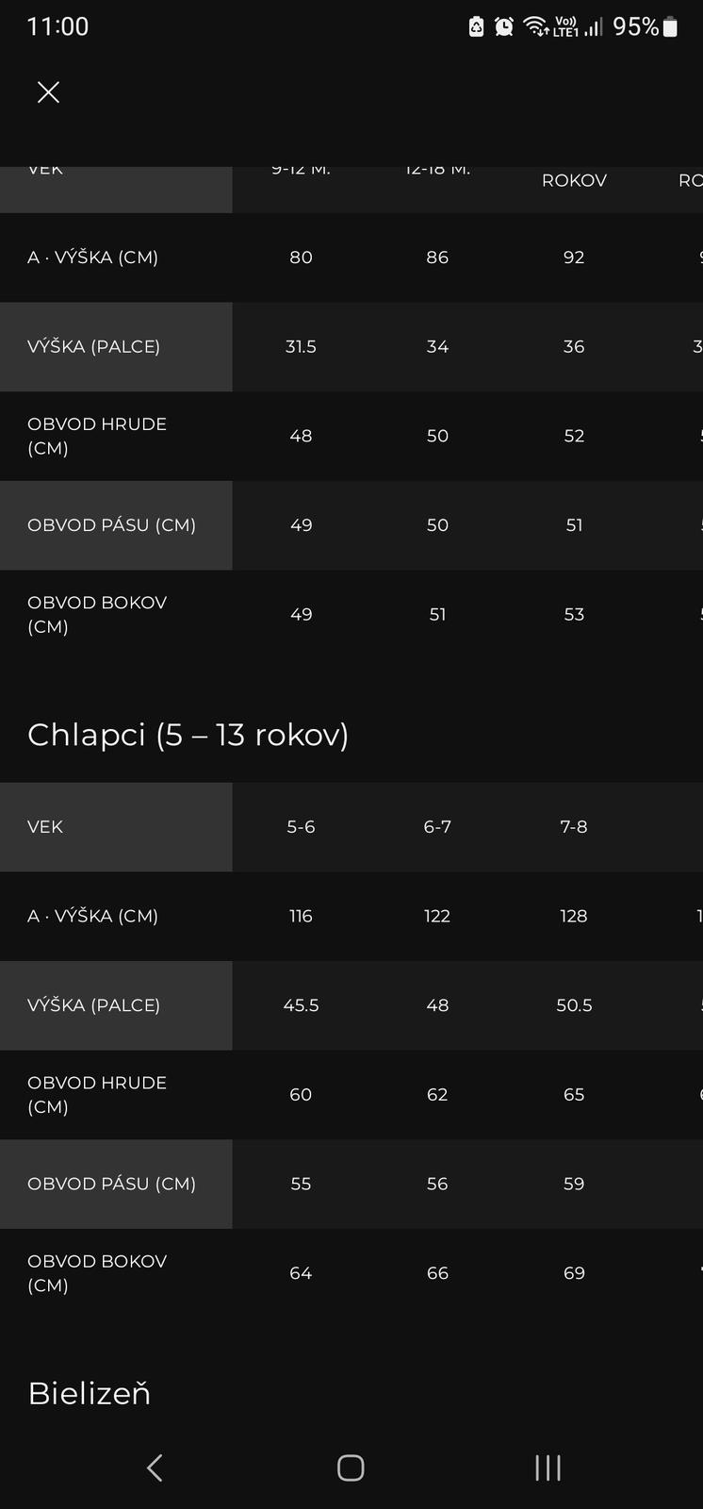Tap the Android back navigation arrow
The image size is (703, 1509).
[155, 1468]
